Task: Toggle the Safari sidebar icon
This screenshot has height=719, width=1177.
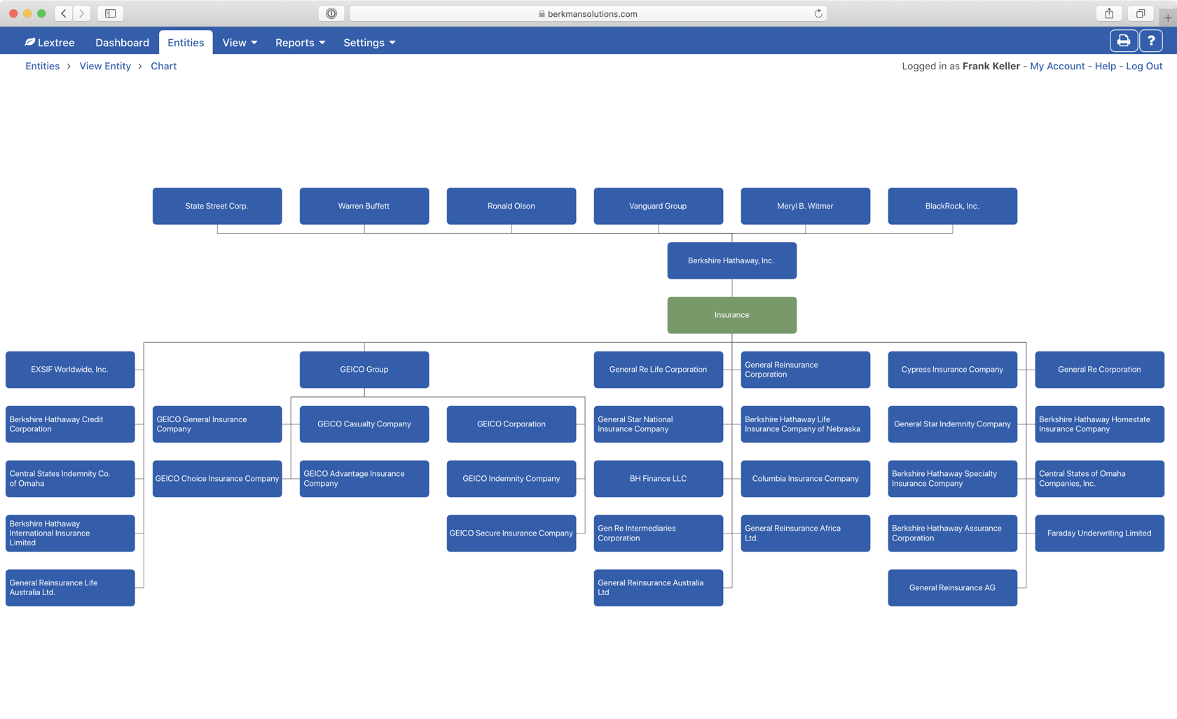Action: click(111, 13)
